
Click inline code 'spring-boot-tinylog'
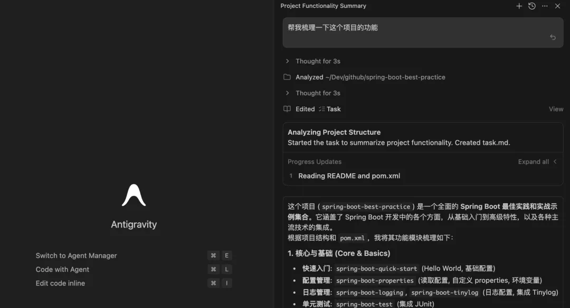444,292
